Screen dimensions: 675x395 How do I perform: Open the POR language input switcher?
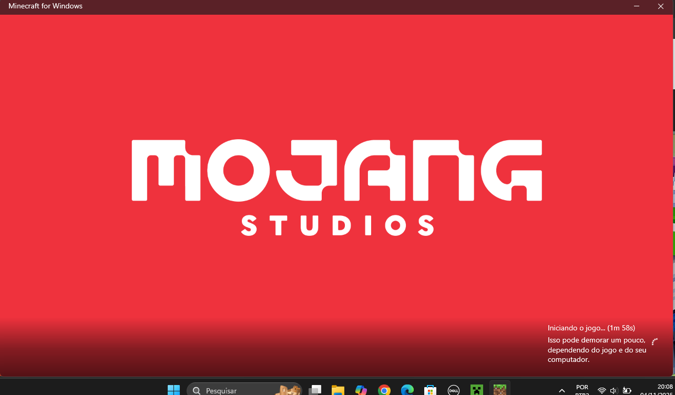click(582, 390)
